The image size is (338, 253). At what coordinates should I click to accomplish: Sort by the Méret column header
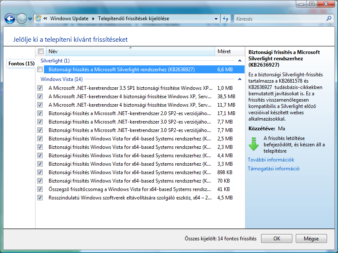(x=230, y=51)
